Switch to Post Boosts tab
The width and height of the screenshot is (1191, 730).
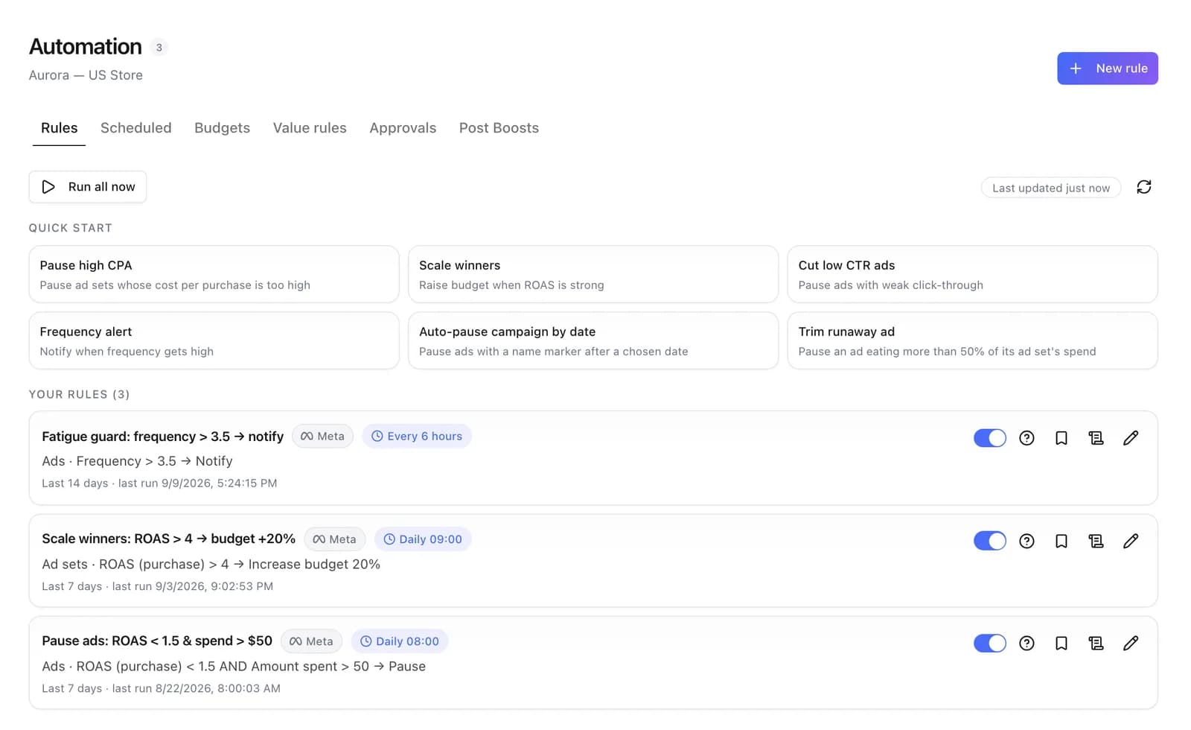click(x=499, y=128)
